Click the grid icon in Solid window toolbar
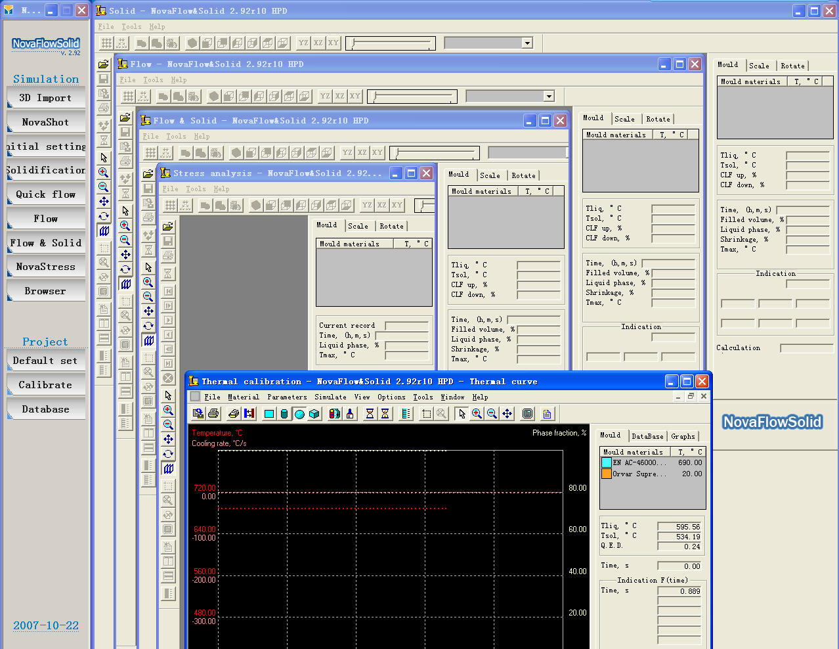839x649 pixels. pos(106,43)
